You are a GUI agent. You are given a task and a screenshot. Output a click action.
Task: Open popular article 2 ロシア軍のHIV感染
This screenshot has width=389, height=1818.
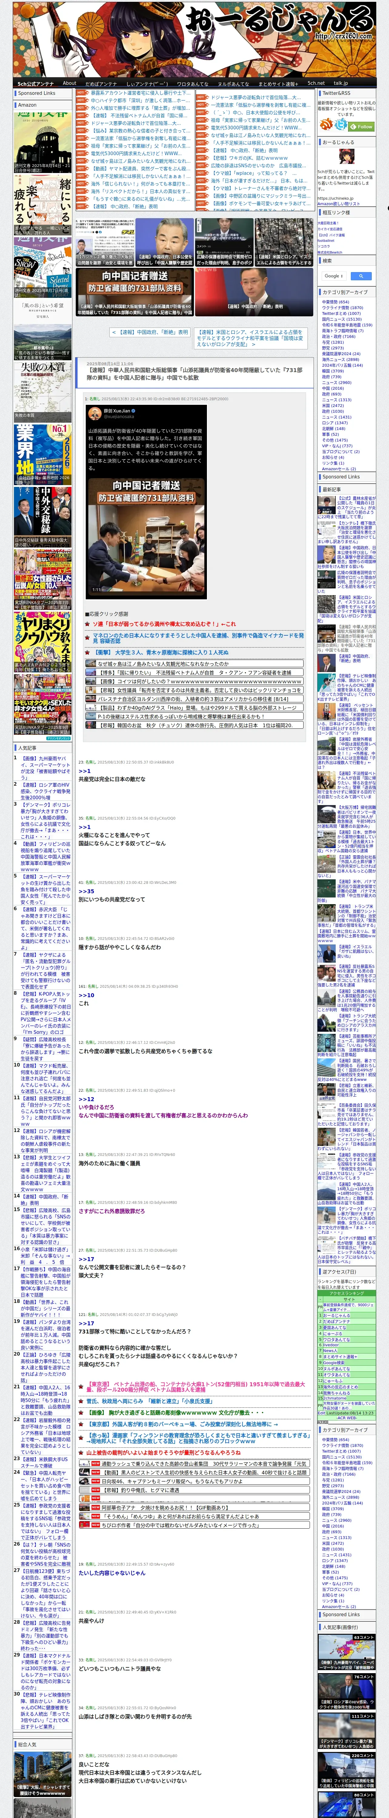click(x=45, y=791)
